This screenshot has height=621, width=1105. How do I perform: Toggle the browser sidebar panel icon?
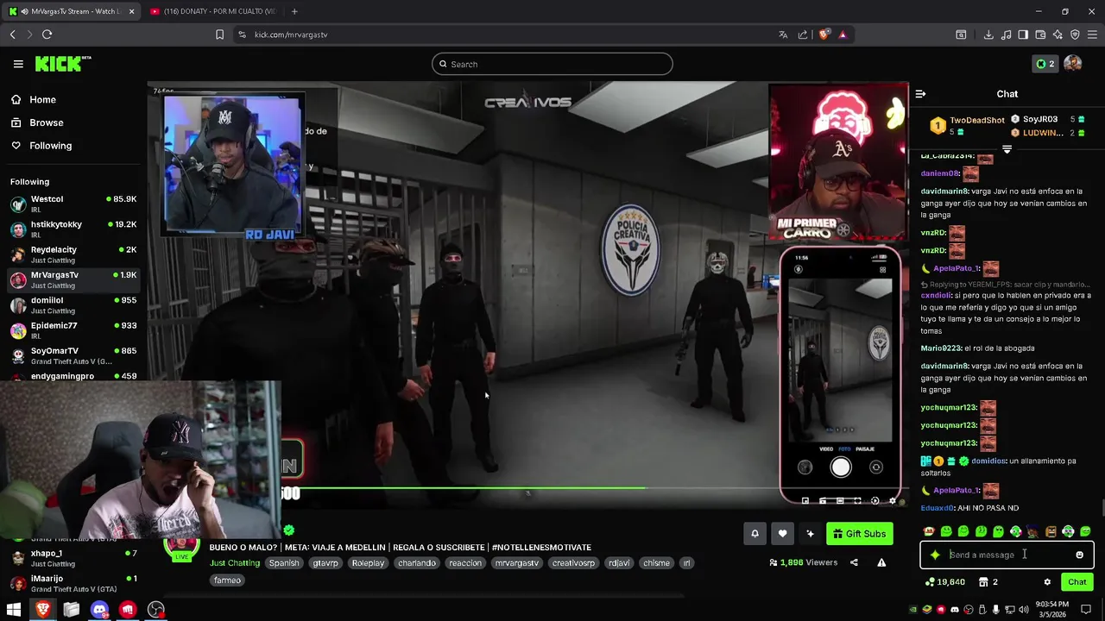tap(1023, 34)
